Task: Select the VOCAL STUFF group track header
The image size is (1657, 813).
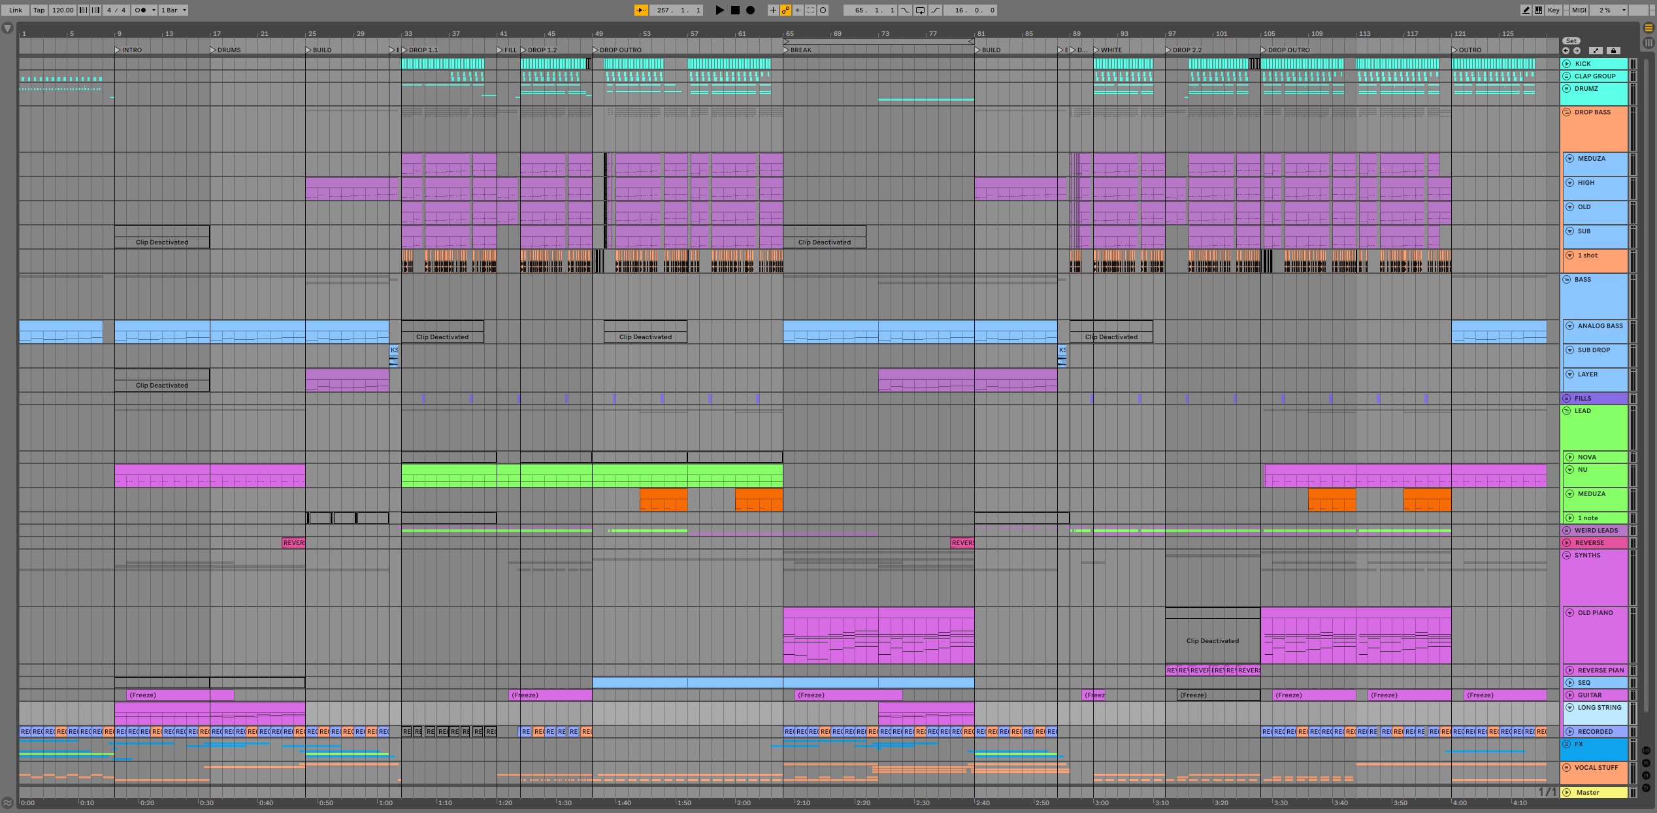Action: pyautogui.click(x=1596, y=768)
